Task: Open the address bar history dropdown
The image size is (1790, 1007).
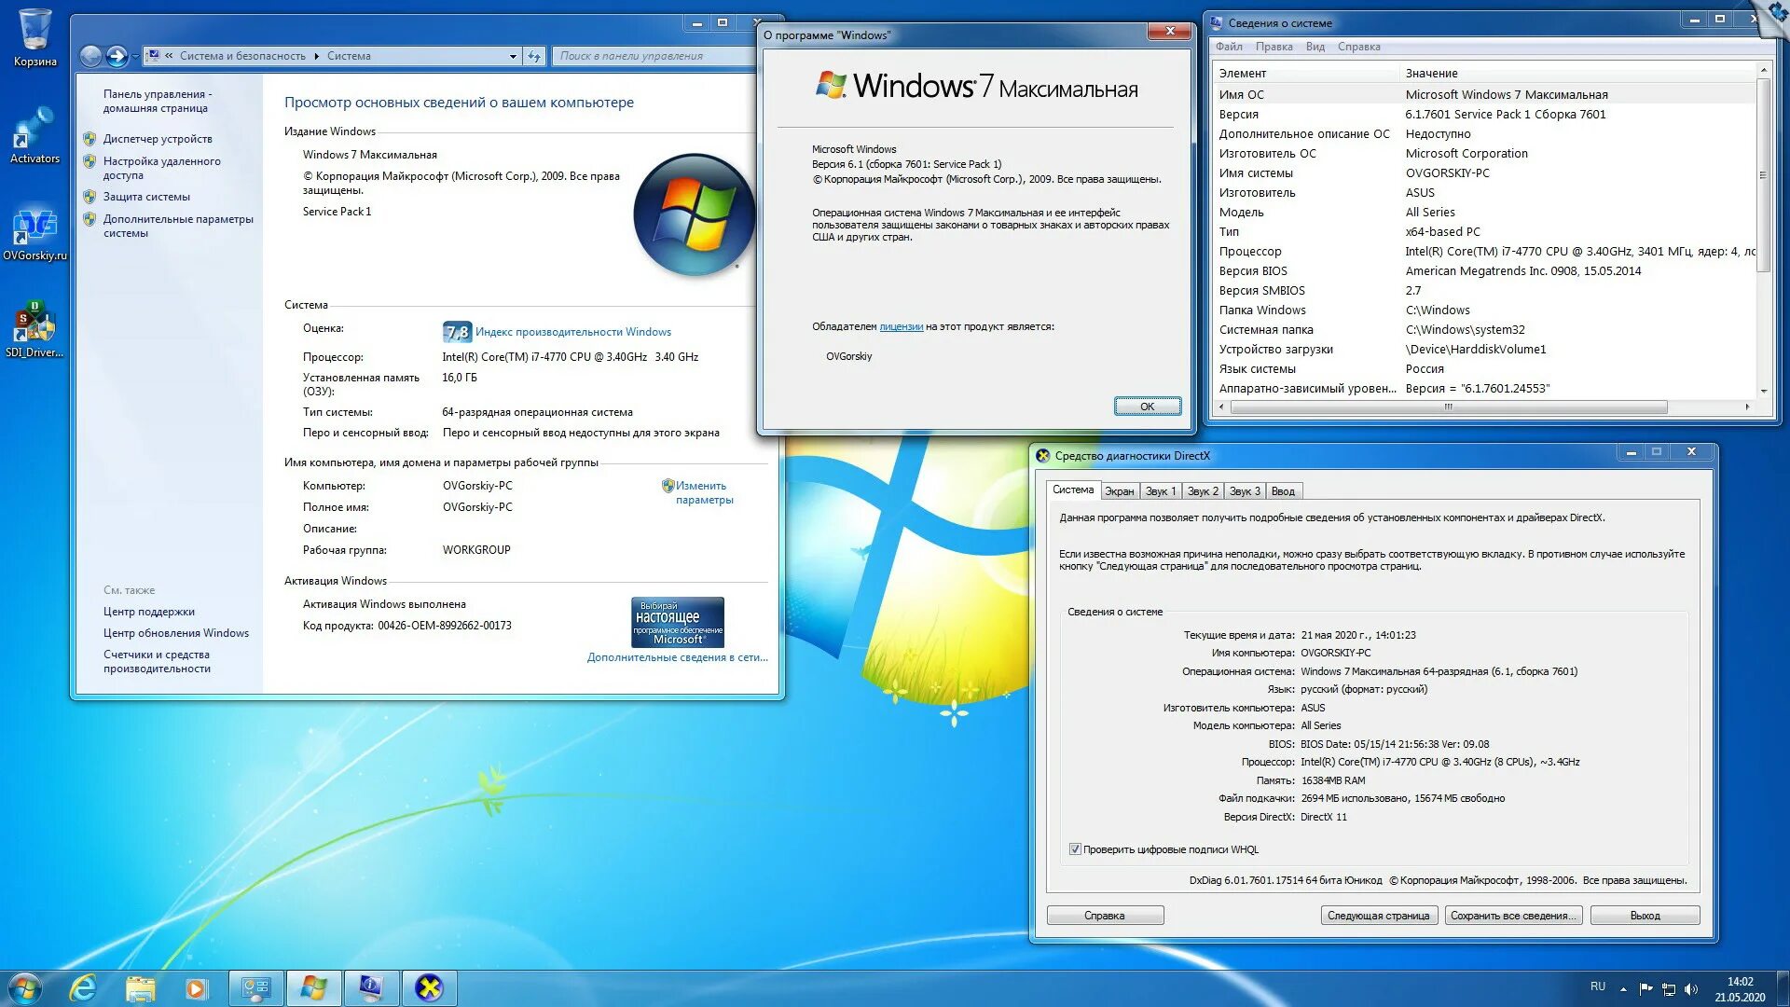Action: point(513,56)
